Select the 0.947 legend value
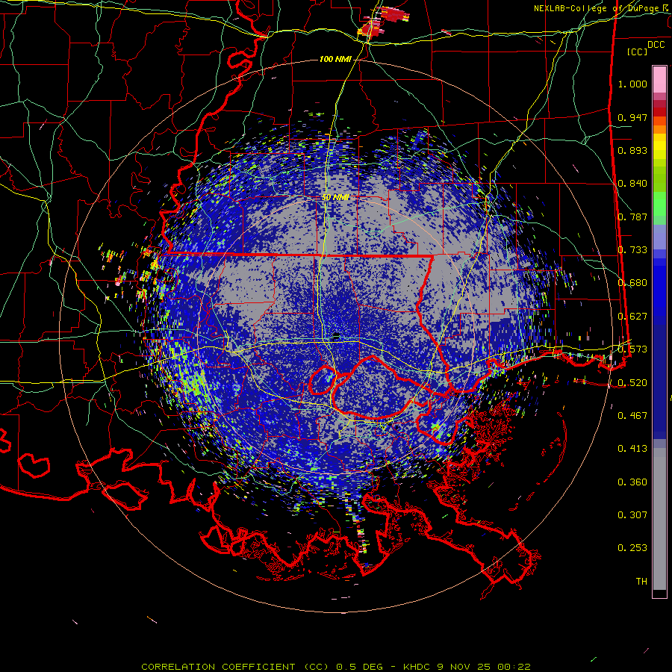The image size is (672, 672). click(x=632, y=117)
